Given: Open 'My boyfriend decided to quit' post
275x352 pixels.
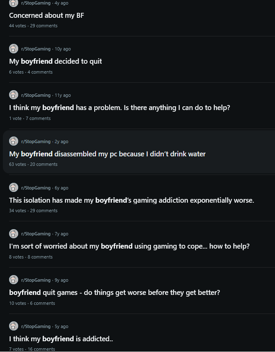Looking at the screenshot, I should [55, 61].
